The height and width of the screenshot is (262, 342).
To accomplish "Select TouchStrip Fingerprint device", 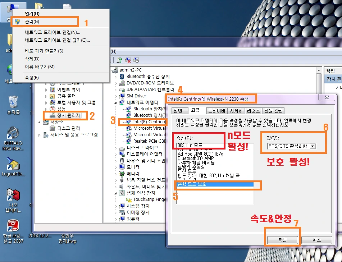I will click(149, 199).
